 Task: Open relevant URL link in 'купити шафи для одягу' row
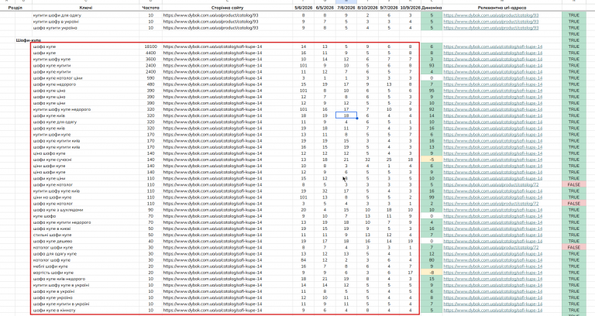pyautogui.click(x=490, y=15)
